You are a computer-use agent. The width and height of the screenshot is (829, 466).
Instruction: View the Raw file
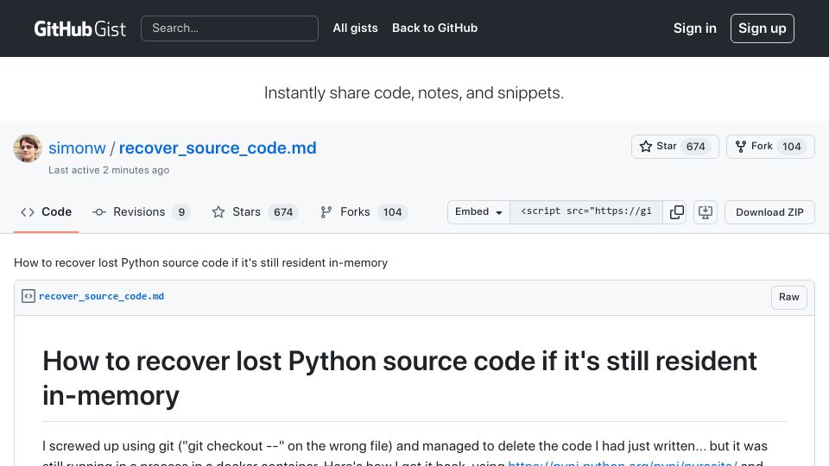(x=788, y=297)
